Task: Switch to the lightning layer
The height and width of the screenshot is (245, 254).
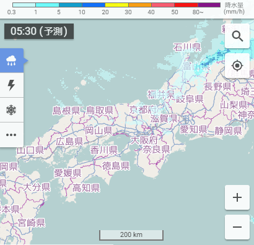Action: (x=12, y=85)
